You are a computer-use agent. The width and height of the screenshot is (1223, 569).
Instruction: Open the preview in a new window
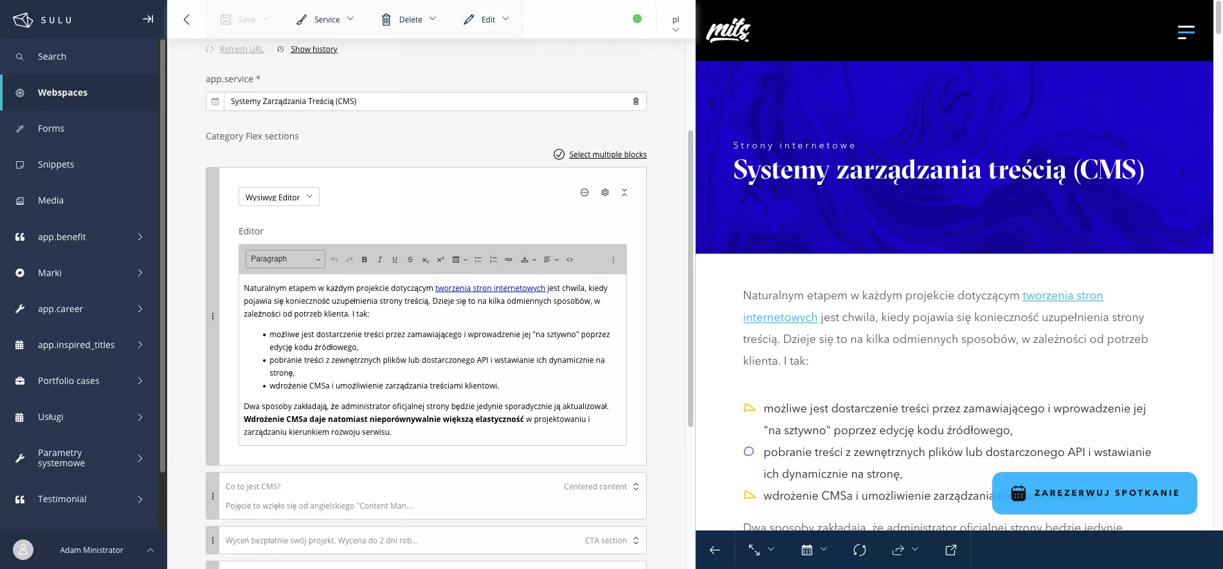[x=950, y=550]
